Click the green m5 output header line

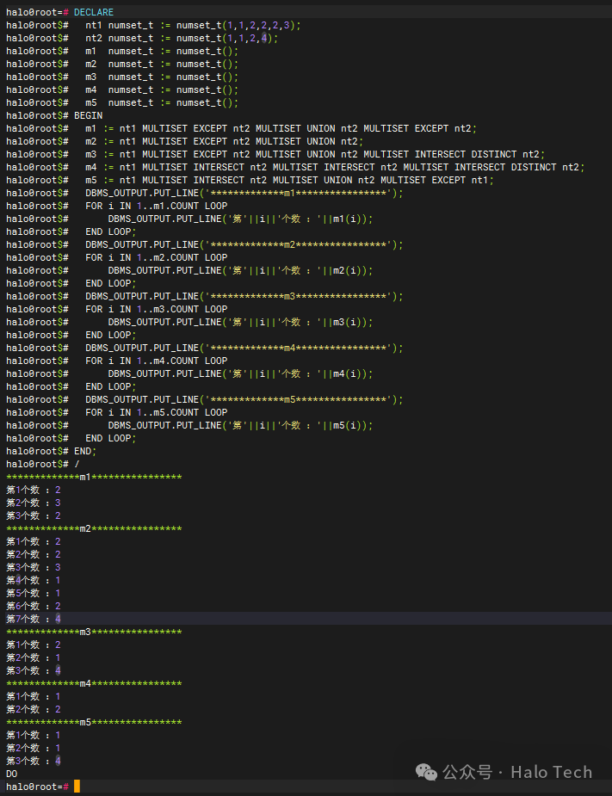(94, 722)
